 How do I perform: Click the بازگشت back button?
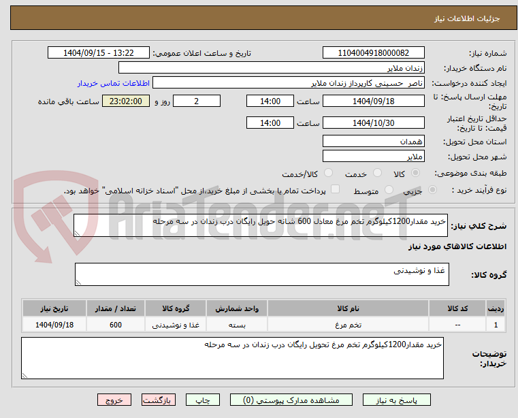[x=158, y=400]
